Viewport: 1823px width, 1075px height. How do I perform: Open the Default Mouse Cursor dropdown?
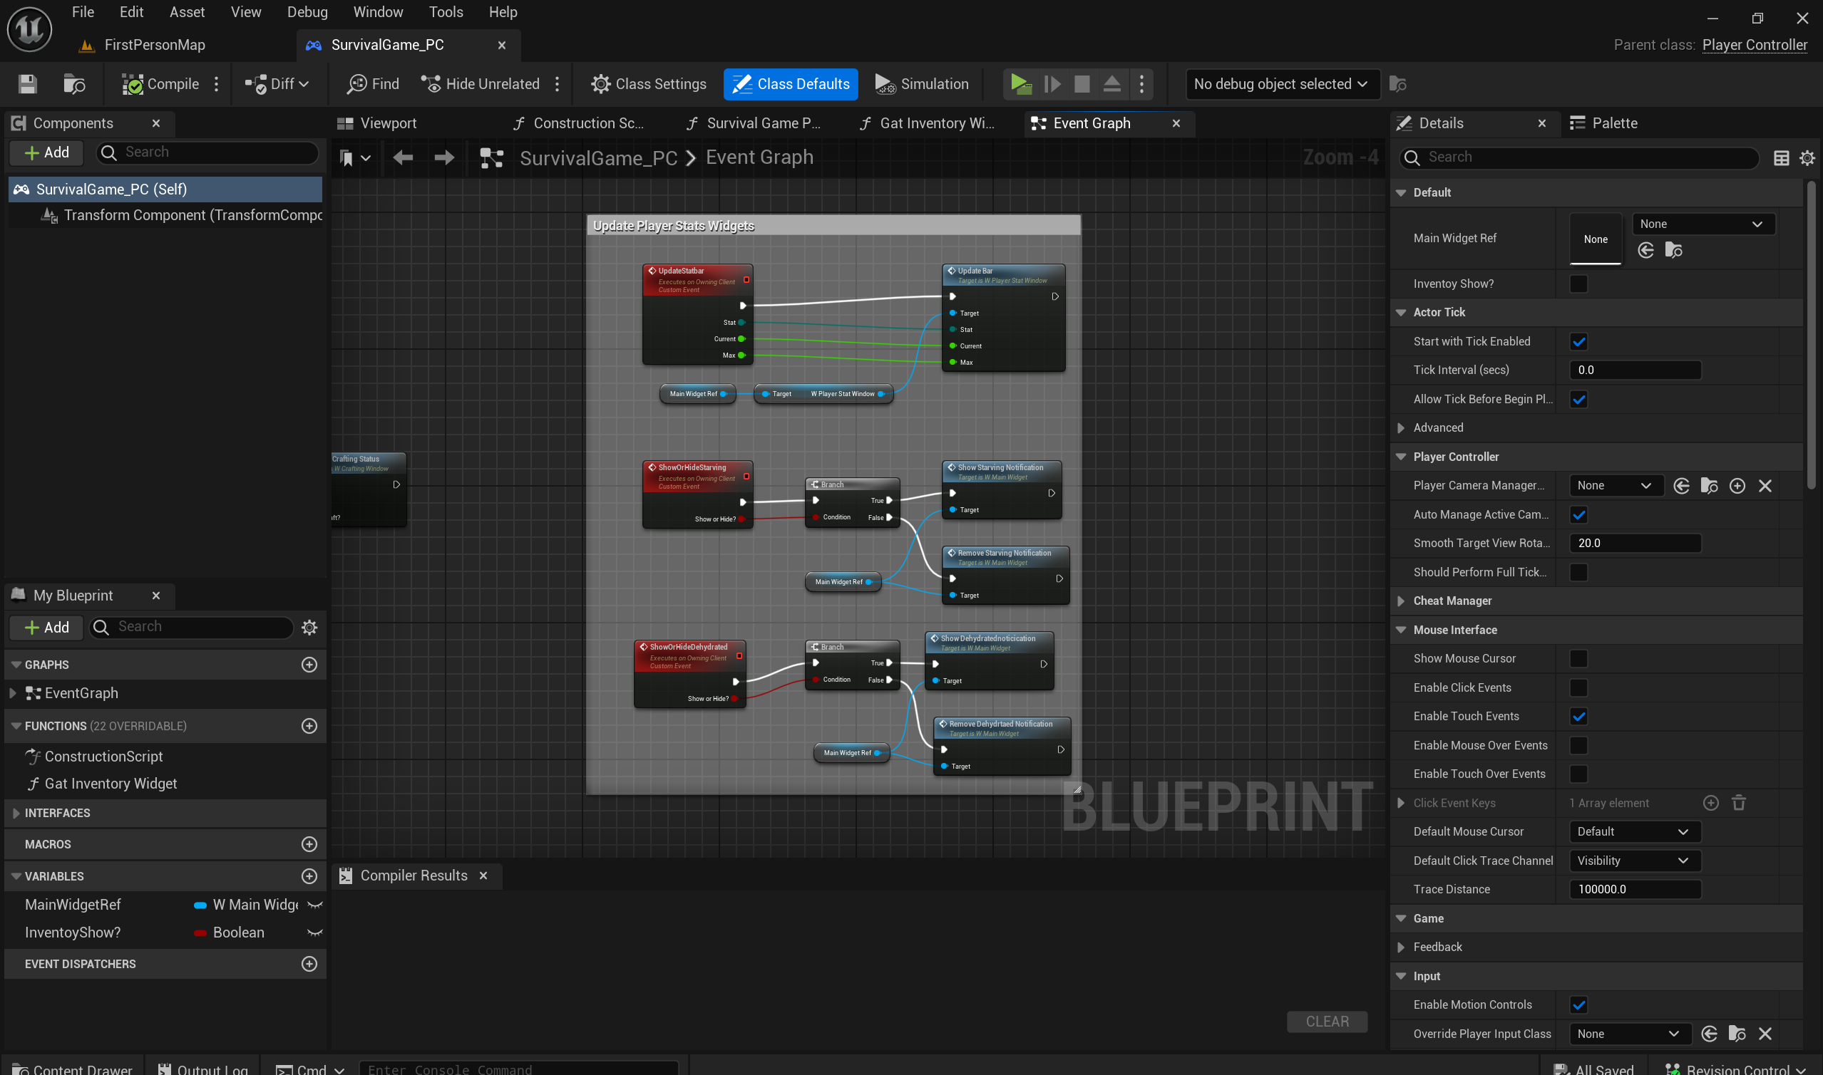[1634, 831]
